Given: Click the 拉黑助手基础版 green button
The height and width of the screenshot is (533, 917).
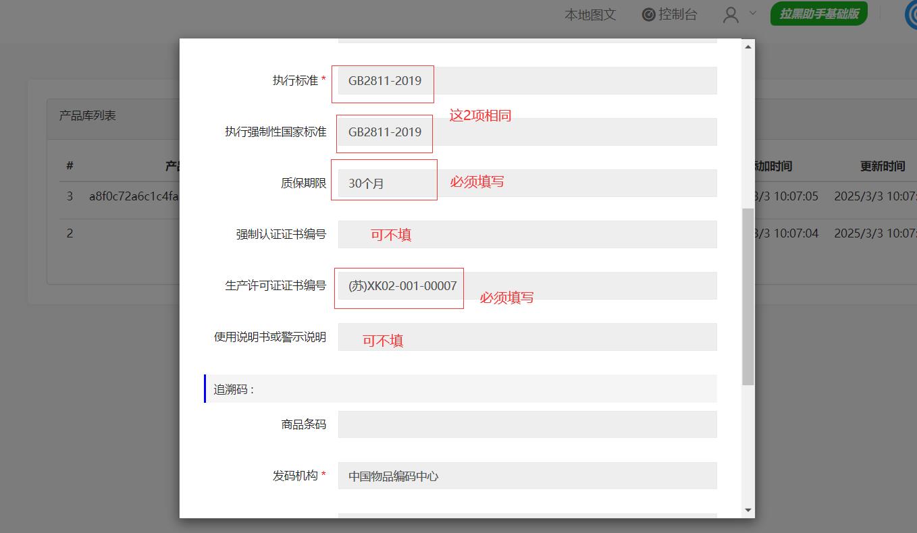Looking at the screenshot, I should tap(819, 13).
